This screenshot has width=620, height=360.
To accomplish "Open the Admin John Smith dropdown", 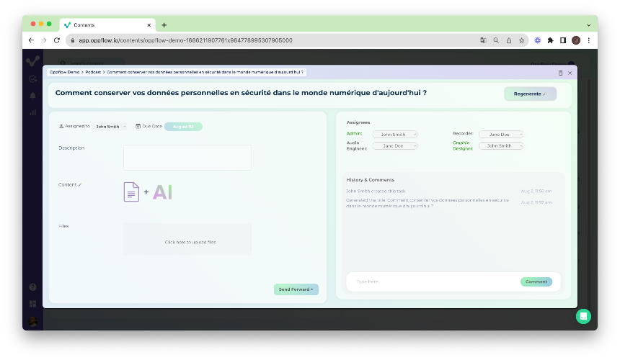I will (394, 135).
